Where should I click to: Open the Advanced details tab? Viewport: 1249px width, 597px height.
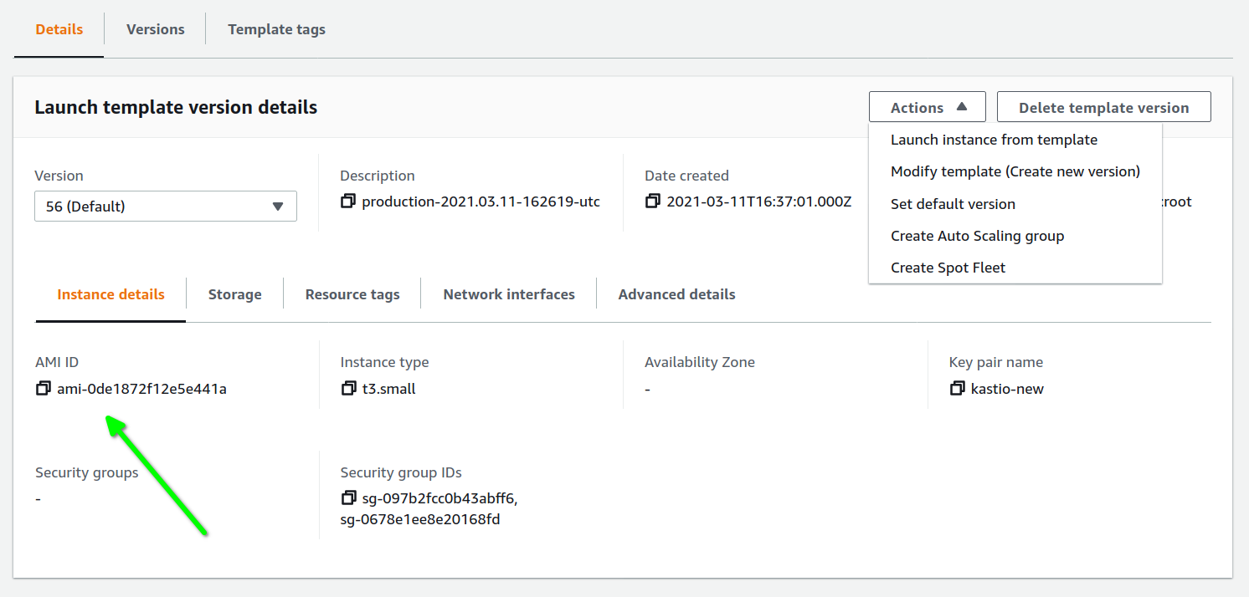click(x=676, y=294)
